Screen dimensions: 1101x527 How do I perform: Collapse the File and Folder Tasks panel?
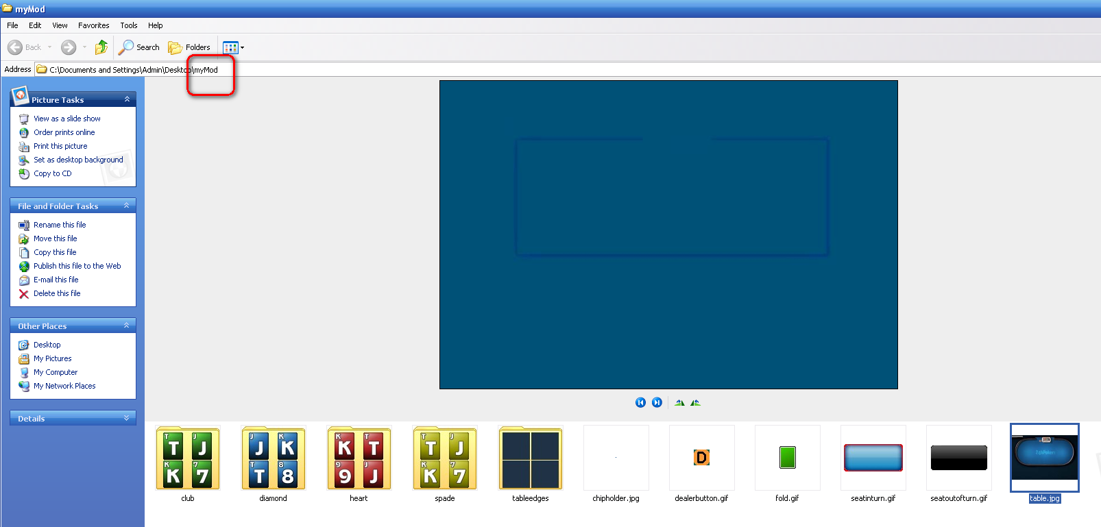tap(127, 206)
